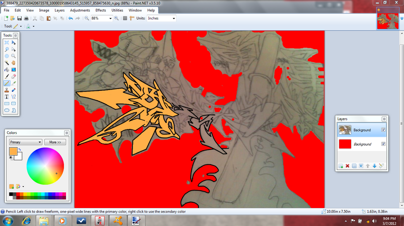Move the layer down with blue arrow

point(374,166)
